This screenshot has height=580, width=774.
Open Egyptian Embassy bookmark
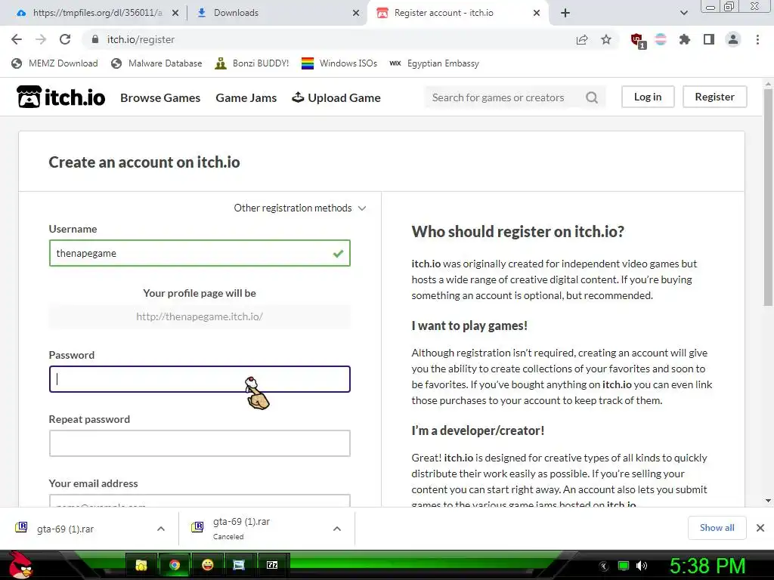(435, 63)
